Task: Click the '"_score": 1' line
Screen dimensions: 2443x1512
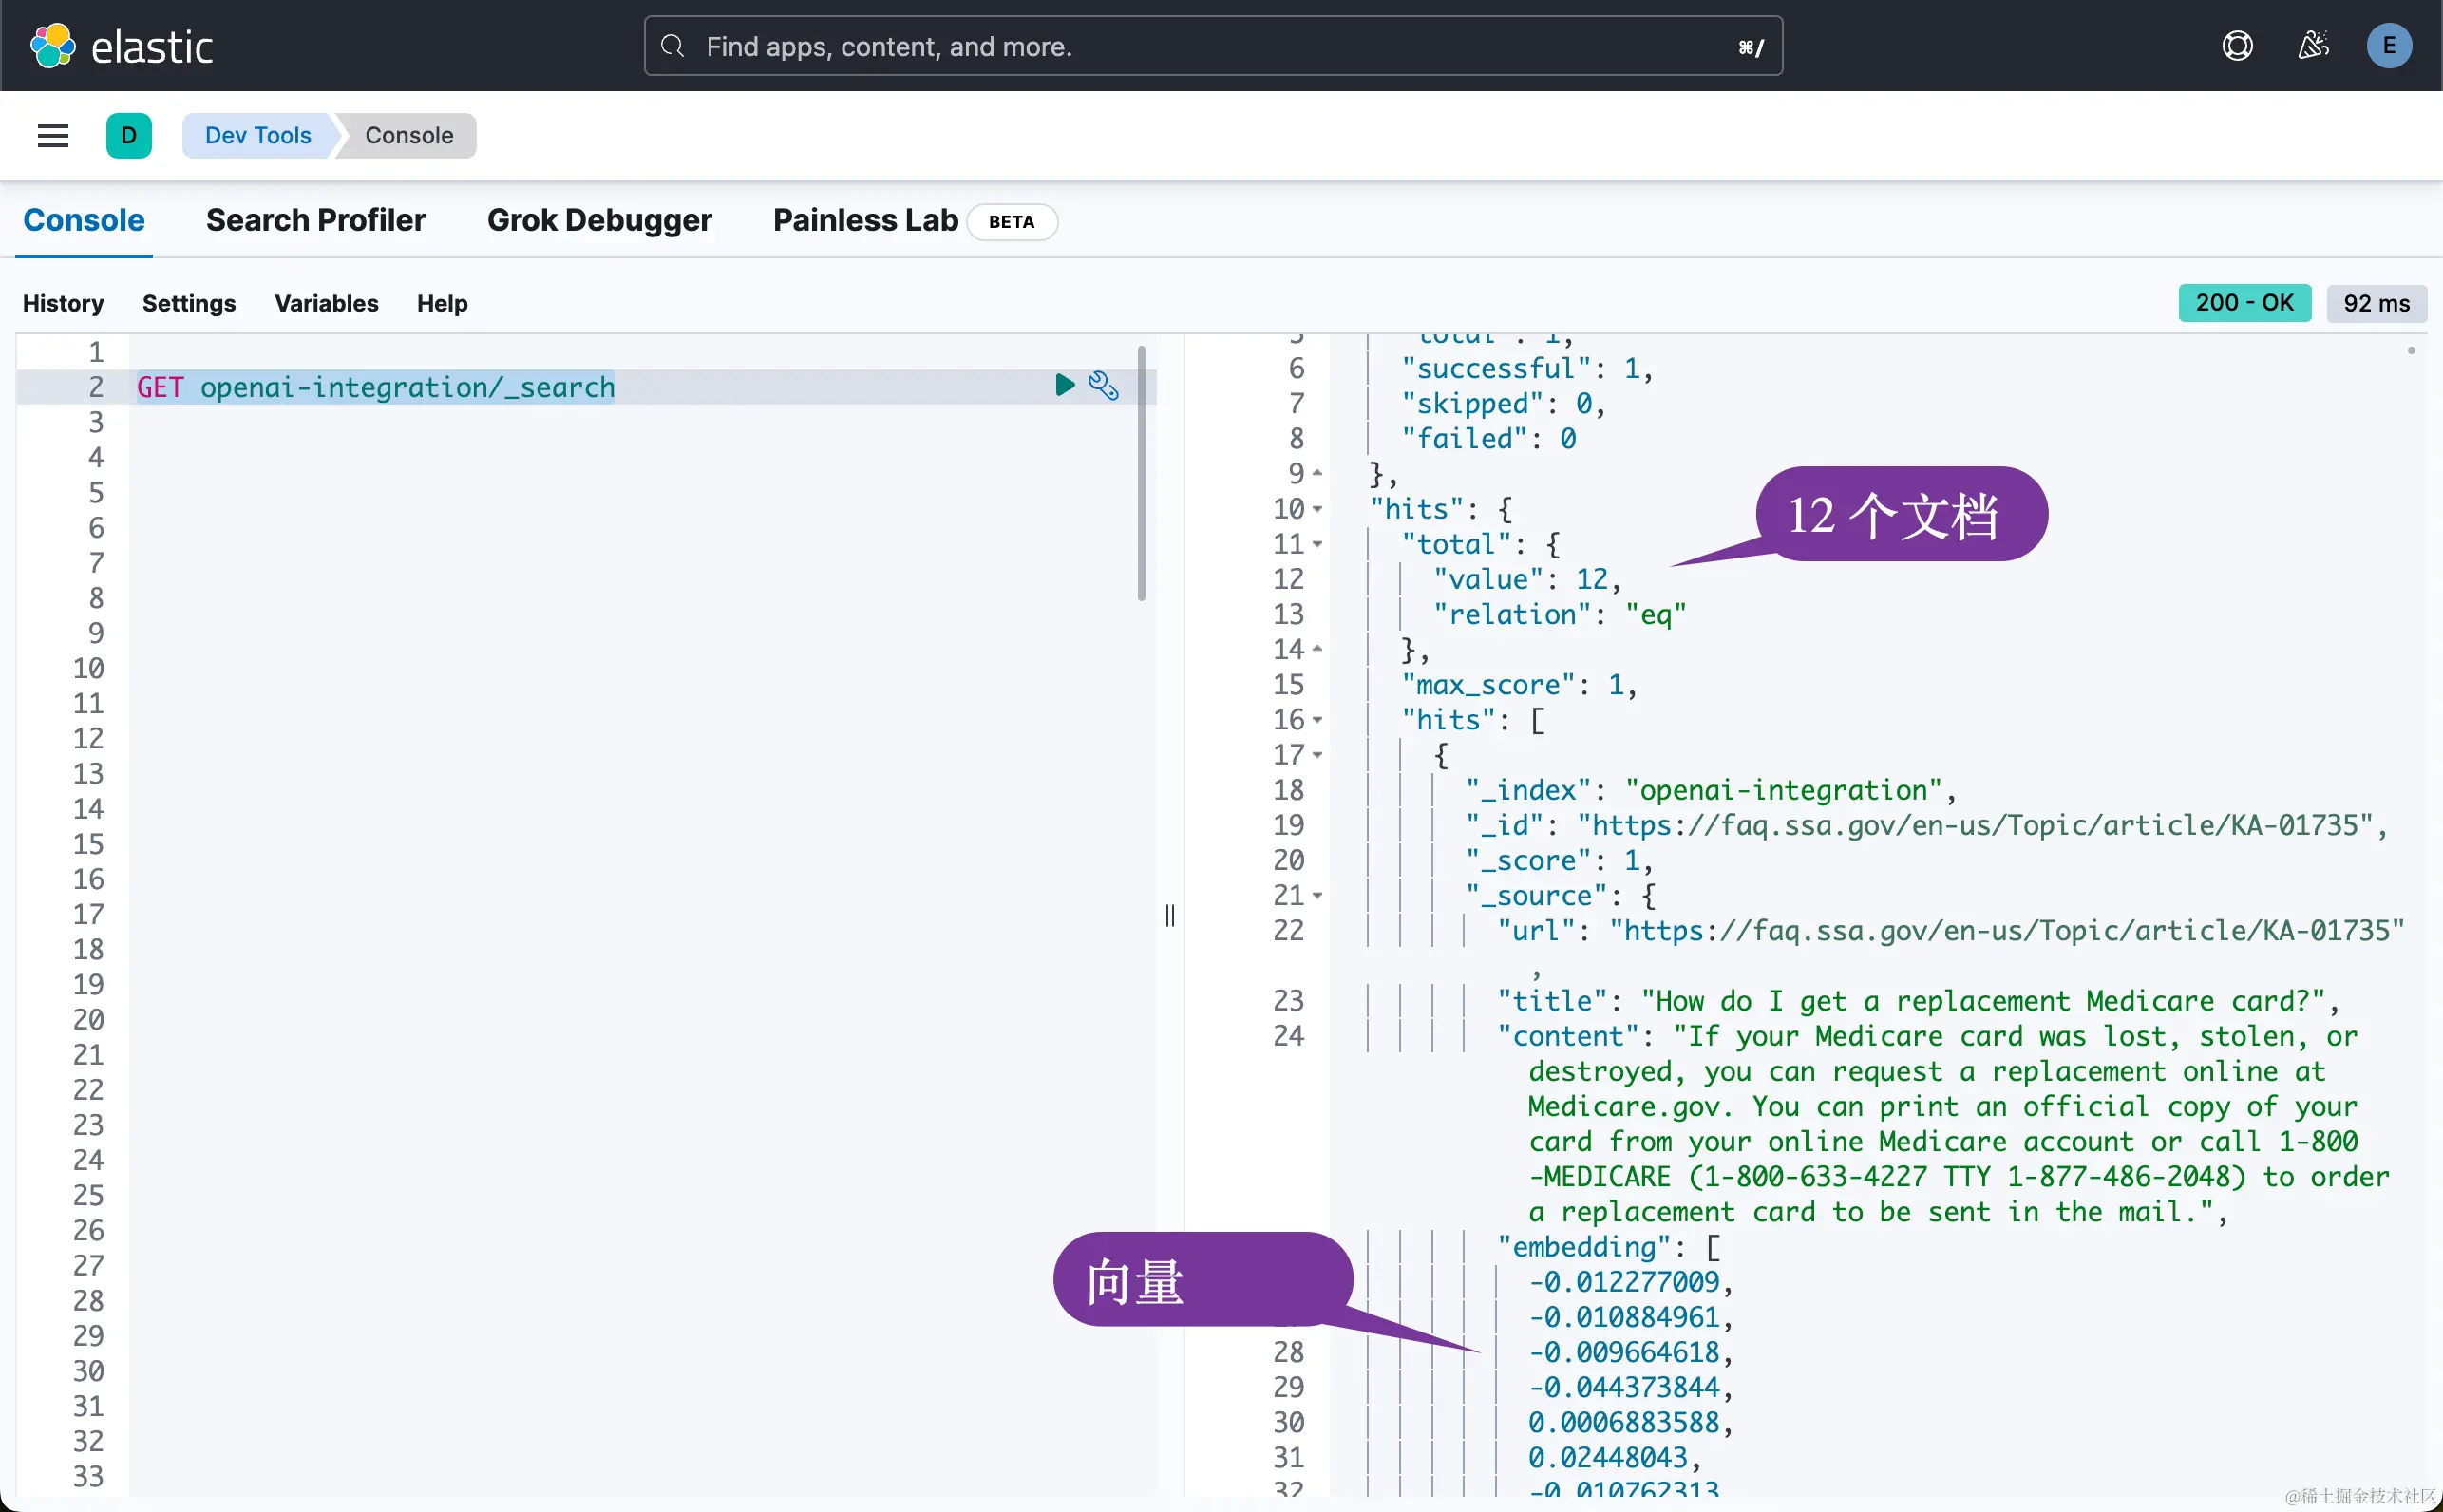Action: coord(1558,861)
